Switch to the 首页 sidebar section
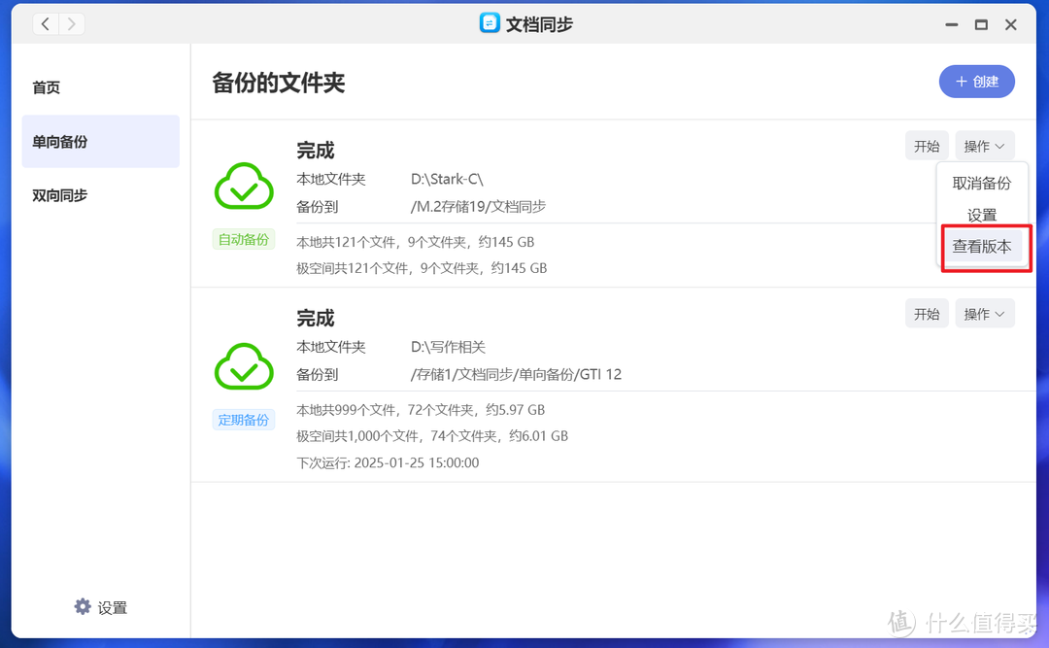The height and width of the screenshot is (648, 1049). (x=46, y=86)
